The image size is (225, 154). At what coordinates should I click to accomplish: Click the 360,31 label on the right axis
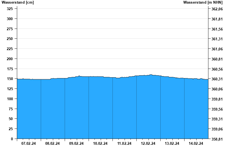point(217,79)
